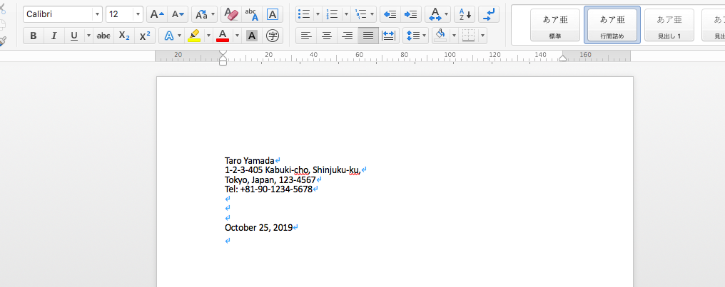The height and width of the screenshot is (287, 725).
Task: Apply subscript formatting
Action: tap(124, 36)
